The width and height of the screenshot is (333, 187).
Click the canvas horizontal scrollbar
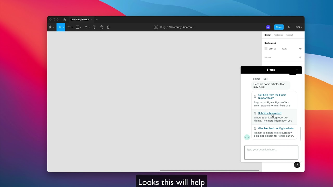click(209, 171)
